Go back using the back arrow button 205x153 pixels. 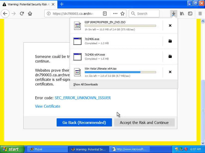[x=5, y=14]
